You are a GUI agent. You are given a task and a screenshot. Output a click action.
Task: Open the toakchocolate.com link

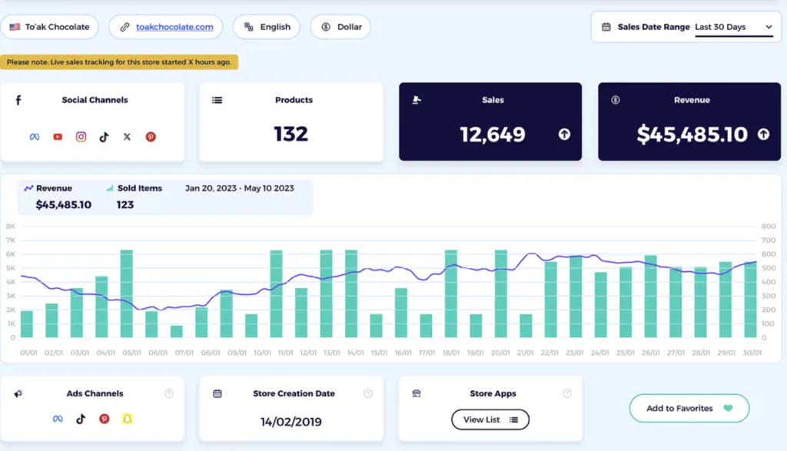[174, 27]
